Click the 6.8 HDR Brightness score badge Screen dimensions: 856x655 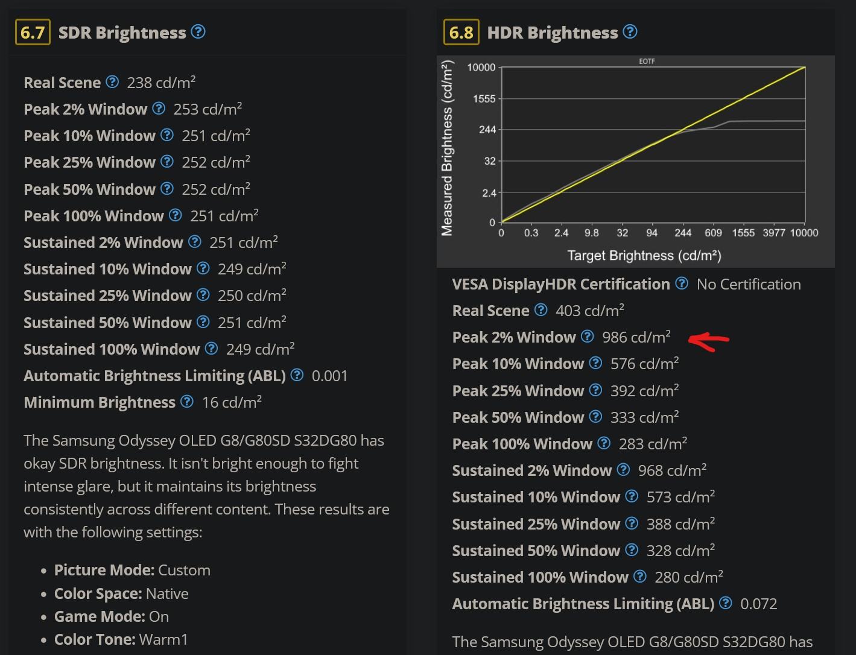click(461, 32)
